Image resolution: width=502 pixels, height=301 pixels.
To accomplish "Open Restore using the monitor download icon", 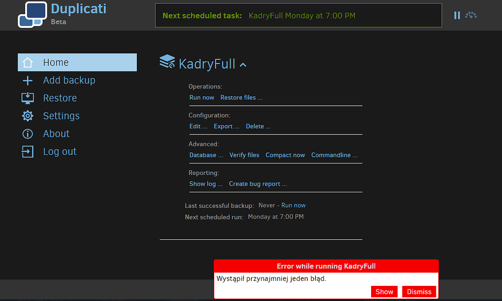I will [27, 97].
